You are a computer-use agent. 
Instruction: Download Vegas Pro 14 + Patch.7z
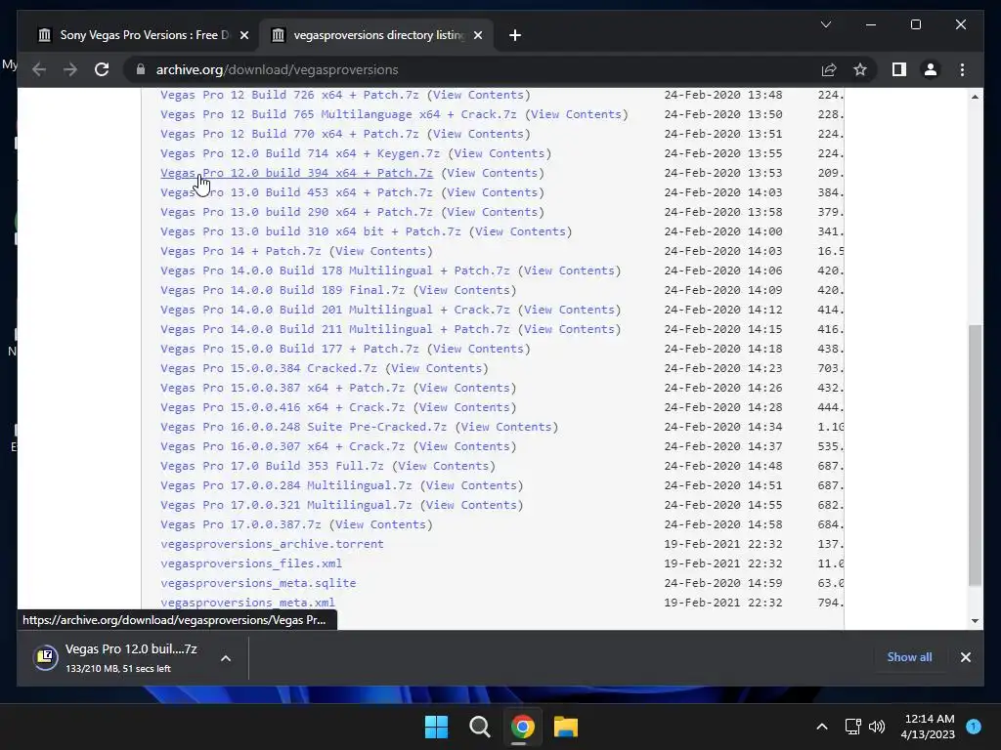240,251
